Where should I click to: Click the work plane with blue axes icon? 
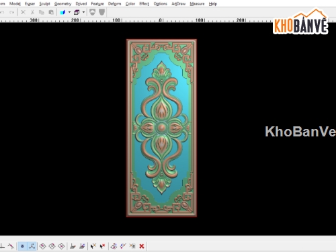tap(82, 247)
